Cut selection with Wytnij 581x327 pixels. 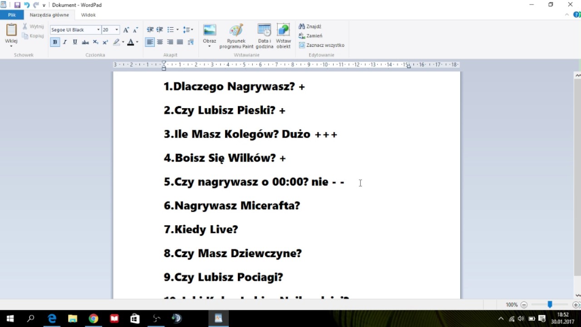pos(33,26)
